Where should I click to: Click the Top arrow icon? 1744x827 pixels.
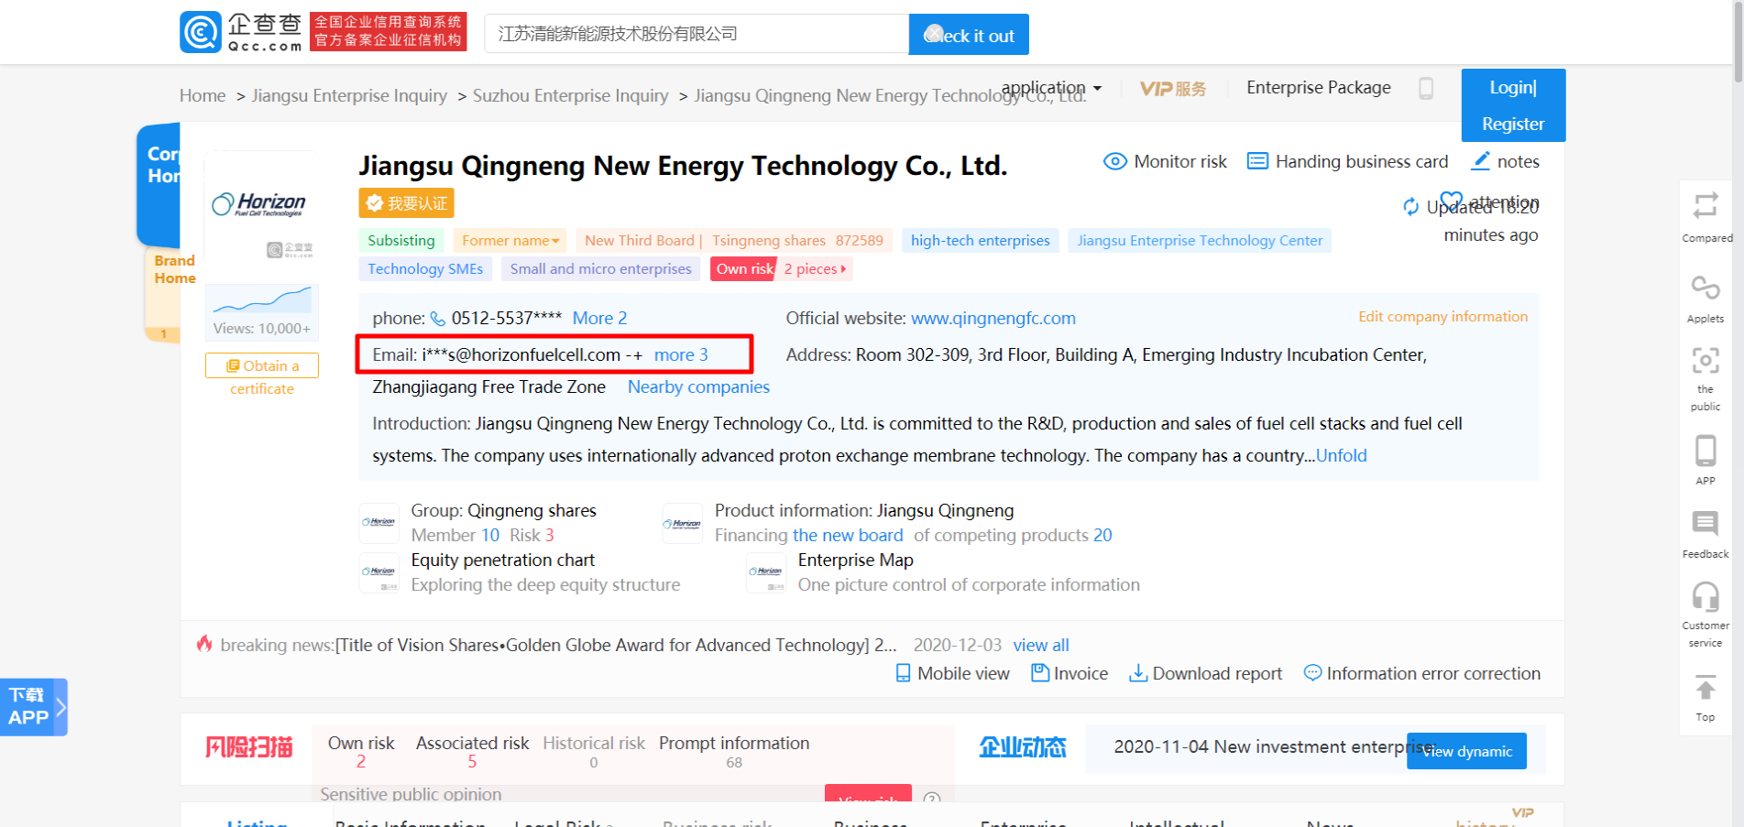[1706, 688]
